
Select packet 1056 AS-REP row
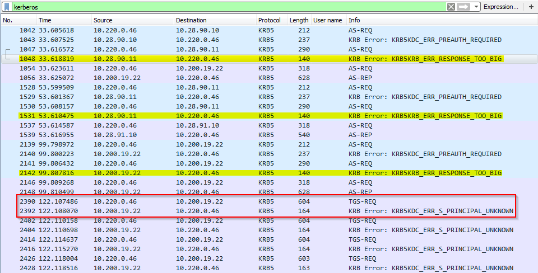point(270,78)
